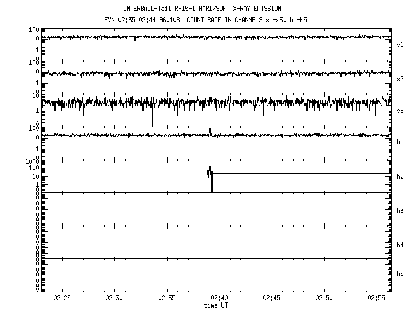Viewport: 412px width, 315px height.
Task: Click the 02:40 time tick label
Action: click(220, 298)
